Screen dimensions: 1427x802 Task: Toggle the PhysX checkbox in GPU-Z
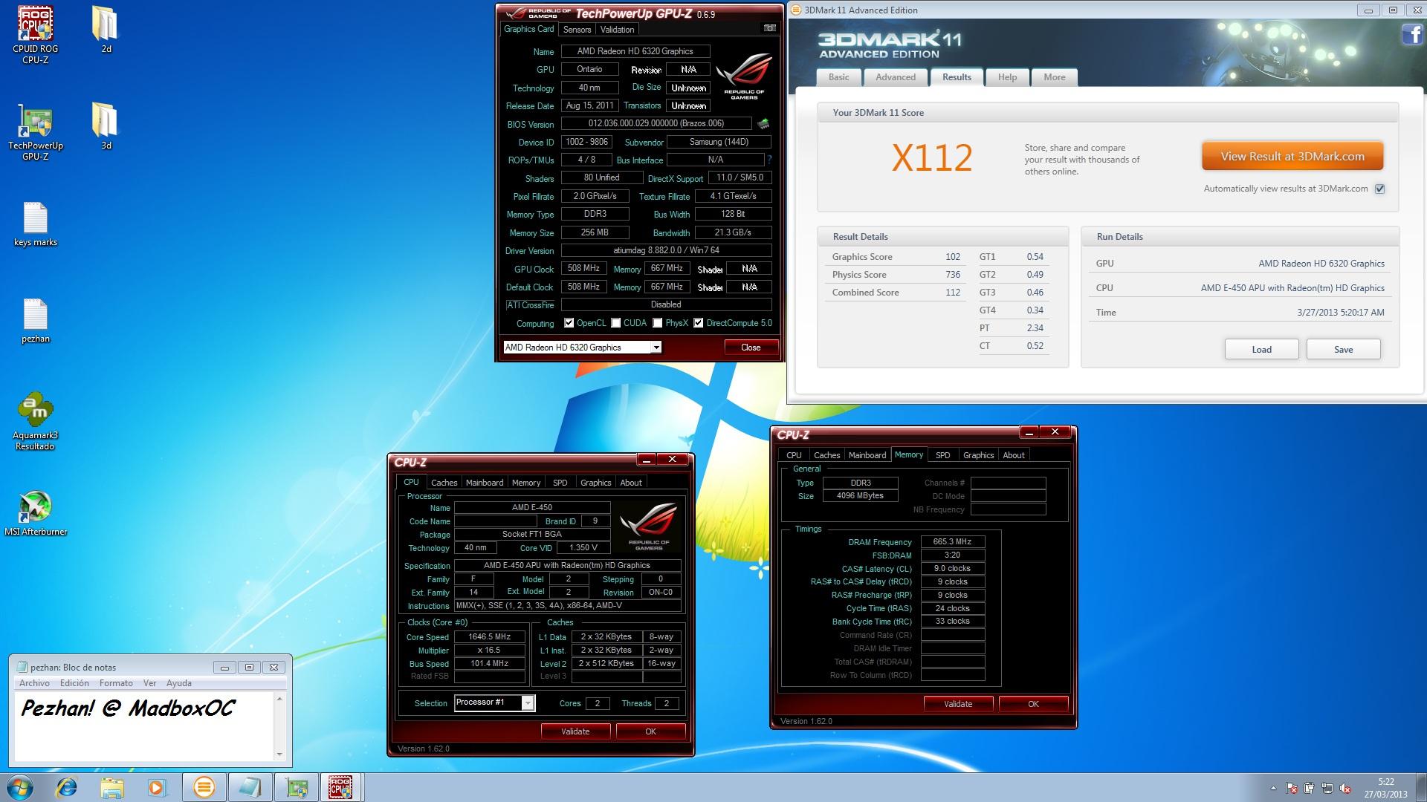tap(658, 323)
